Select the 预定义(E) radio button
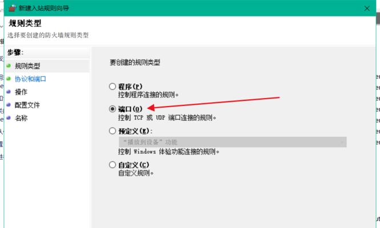 coord(112,131)
